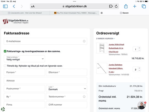Tap the info icon in the Telefonnummer field

pos(84,97)
